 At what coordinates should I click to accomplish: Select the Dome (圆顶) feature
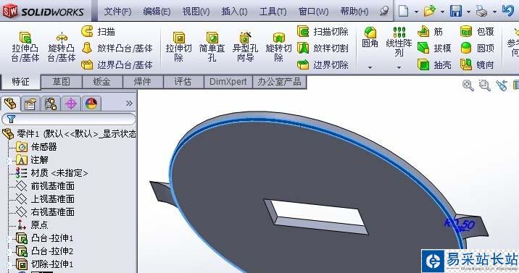pos(477,49)
